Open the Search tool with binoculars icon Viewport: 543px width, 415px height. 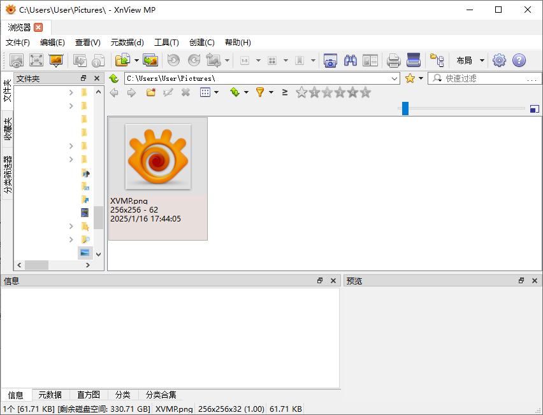[350, 60]
